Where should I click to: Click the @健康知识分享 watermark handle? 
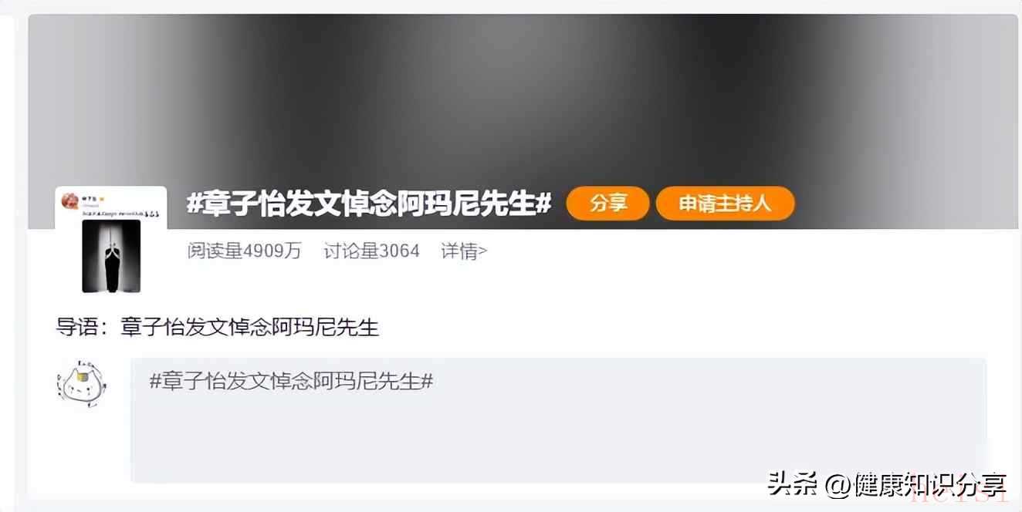915,484
